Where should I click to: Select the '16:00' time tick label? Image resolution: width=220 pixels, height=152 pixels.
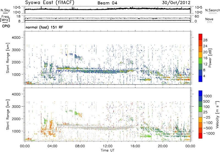click(x=135, y=146)
